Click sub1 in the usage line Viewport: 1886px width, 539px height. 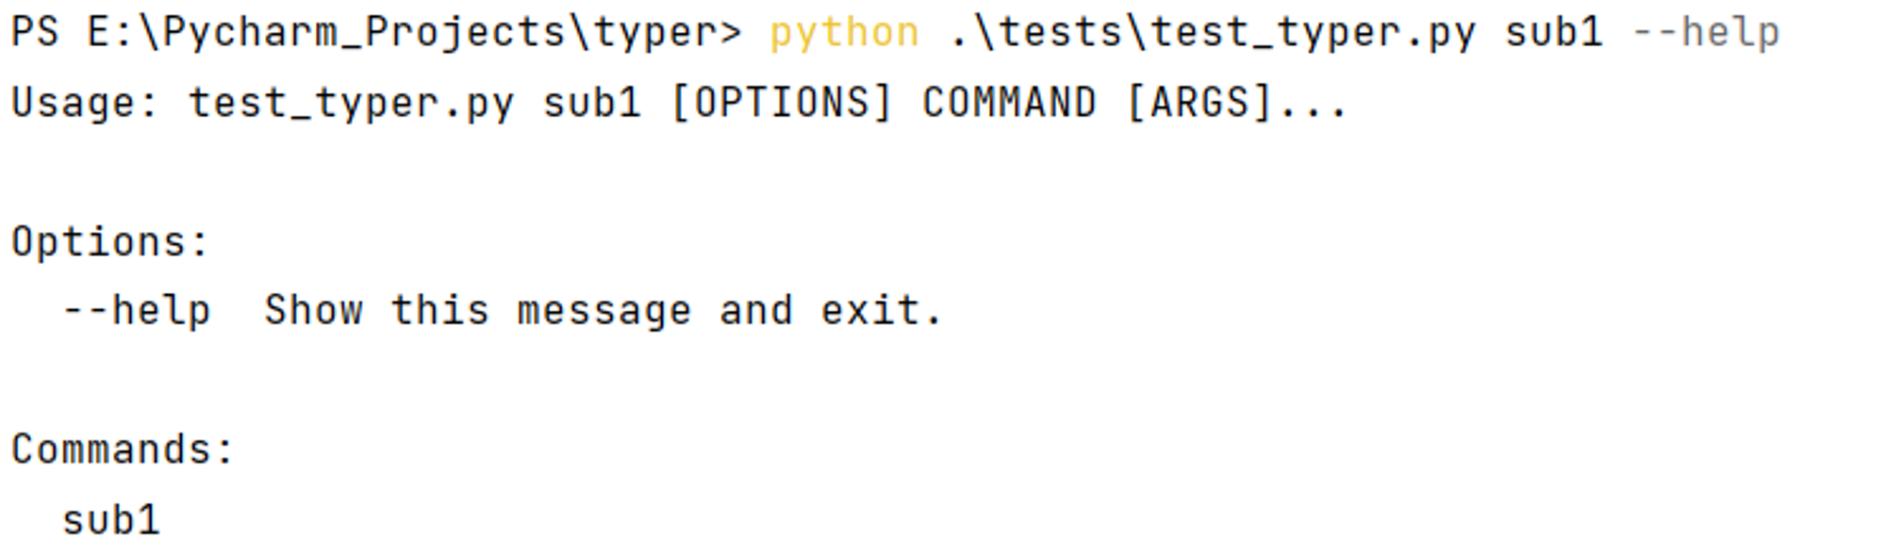[591, 103]
